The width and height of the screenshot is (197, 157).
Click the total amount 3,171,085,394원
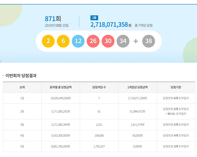[x=61, y=125]
